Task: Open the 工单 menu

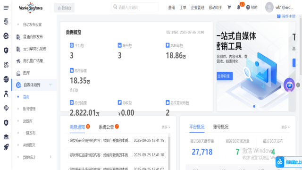Action: [183, 8]
